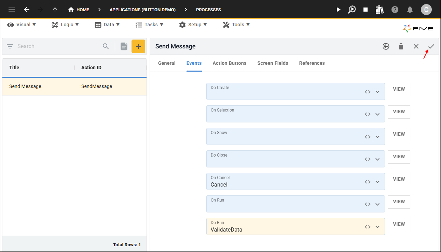This screenshot has width=441, height=252.
Task: Open the hamburger menu
Action: click(x=12, y=10)
